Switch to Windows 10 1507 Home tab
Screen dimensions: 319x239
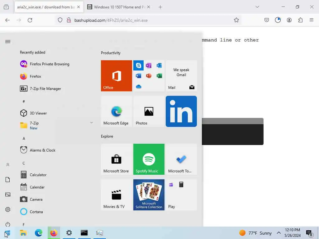click(119, 7)
